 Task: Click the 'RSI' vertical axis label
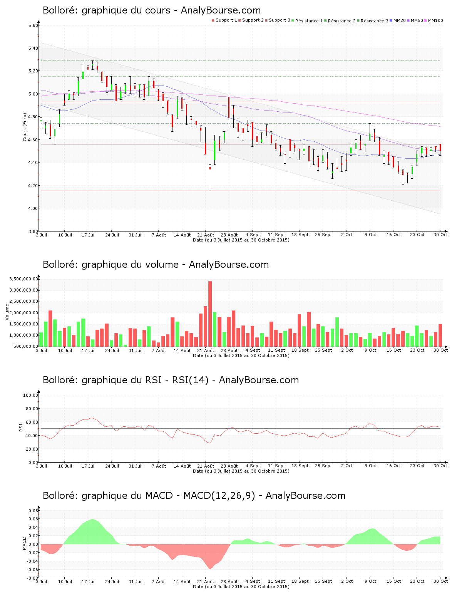pos(21,427)
